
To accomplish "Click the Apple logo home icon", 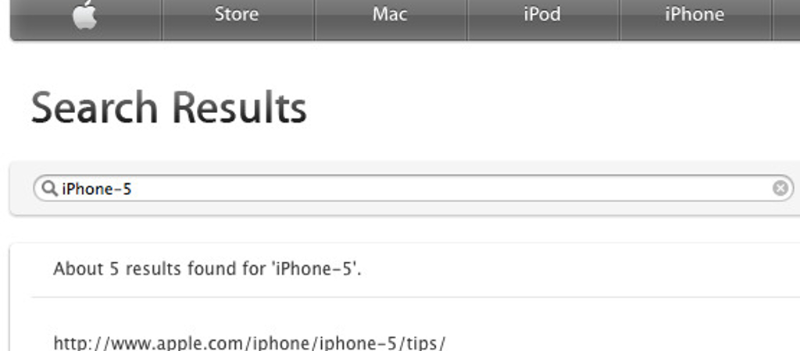I will tap(84, 15).
